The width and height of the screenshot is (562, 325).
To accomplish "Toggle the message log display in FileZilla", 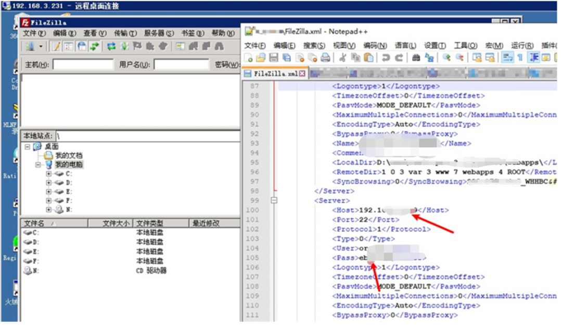I will click(56, 46).
